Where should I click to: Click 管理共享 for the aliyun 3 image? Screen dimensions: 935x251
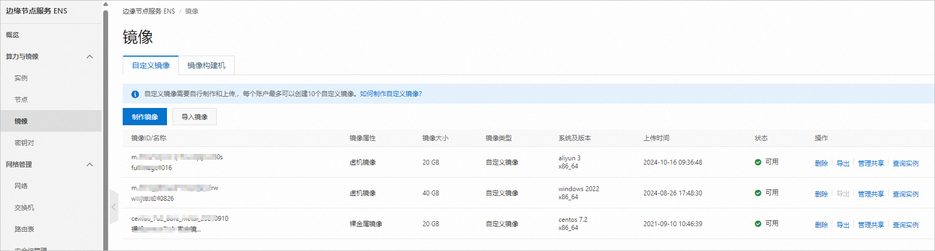pos(871,163)
